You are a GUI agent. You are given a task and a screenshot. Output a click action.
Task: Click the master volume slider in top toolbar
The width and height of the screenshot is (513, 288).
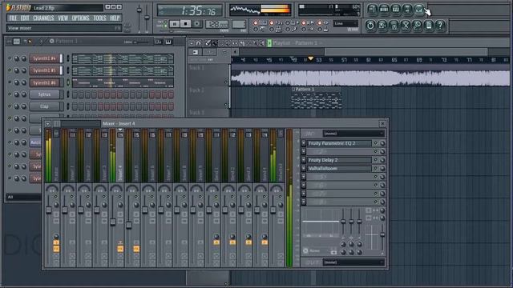pyautogui.click(x=139, y=10)
